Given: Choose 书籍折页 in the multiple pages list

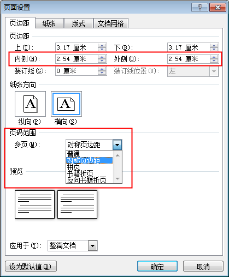Looking at the screenshot, I should [x=89, y=173].
